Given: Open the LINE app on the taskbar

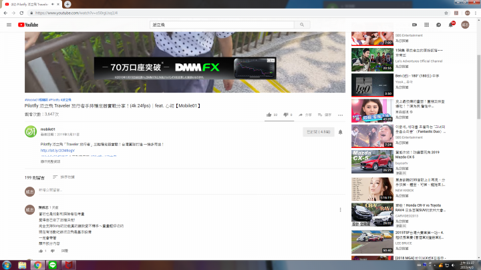Looking at the screenshot, I should (53, 265).
